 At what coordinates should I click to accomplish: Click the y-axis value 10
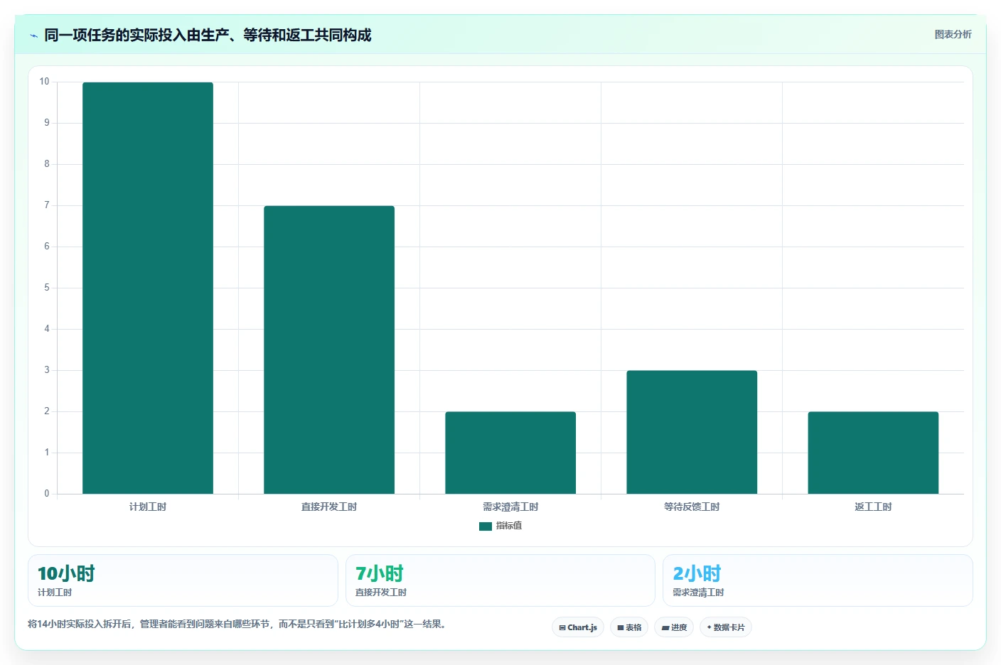pyautogui.click(x=44, y=82)
